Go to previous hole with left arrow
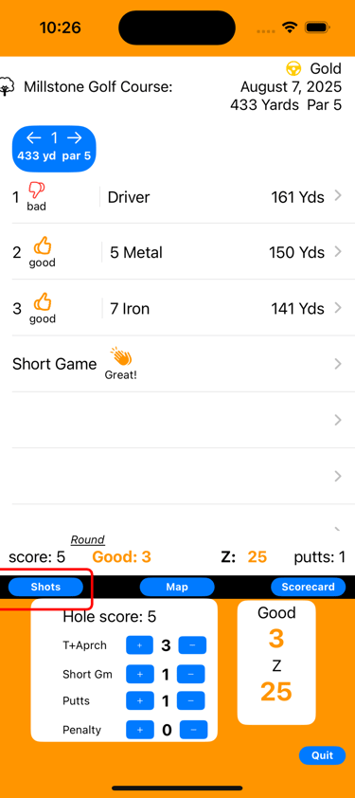The height and width of the screenshot is (798, 355). [x=33, y=138]
